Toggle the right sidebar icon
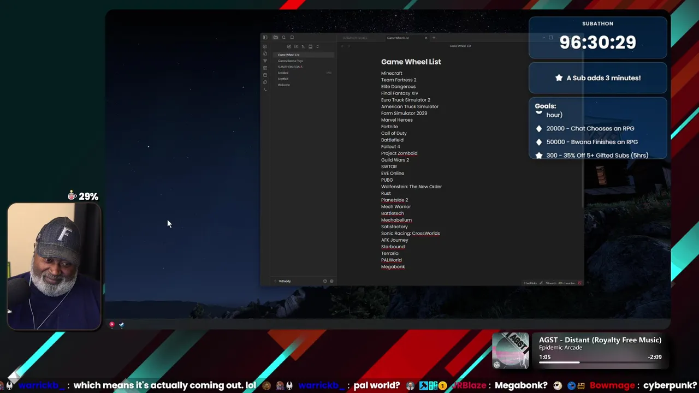The width and height of the screenshot is (699, 393). pos(550,38)
